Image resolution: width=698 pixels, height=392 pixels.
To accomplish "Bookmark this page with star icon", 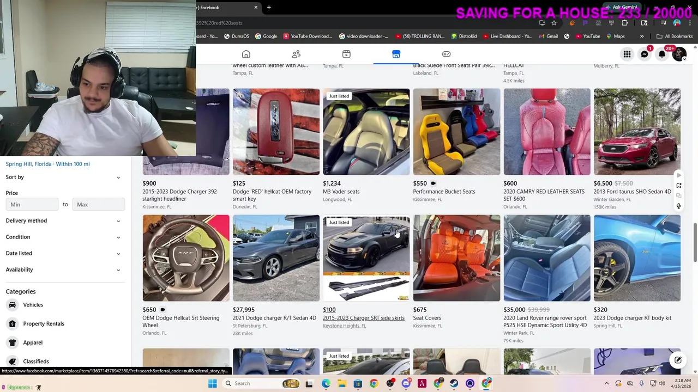I will [x=554, y=23].
